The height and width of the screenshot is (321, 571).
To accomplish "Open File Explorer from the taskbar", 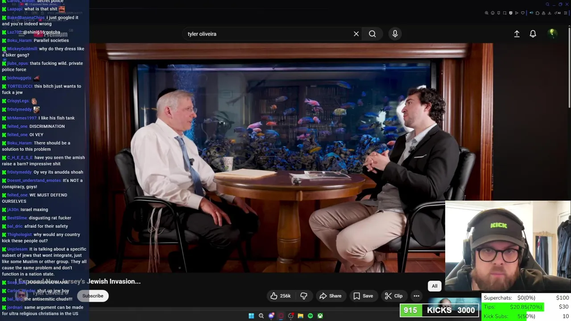I will [x=300, y=316].
